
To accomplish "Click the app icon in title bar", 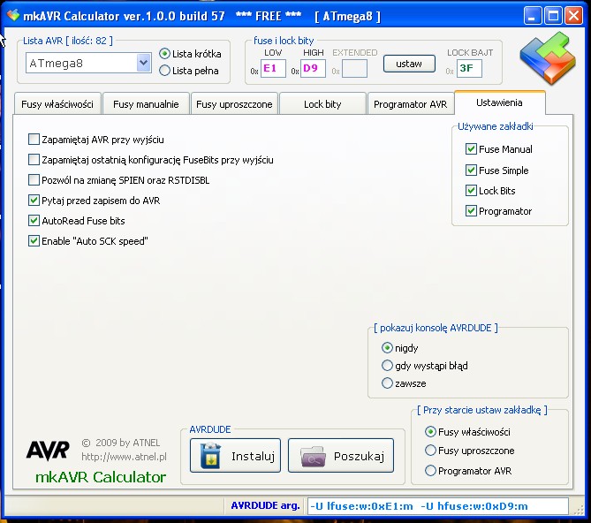I will [x=13, y=15].
